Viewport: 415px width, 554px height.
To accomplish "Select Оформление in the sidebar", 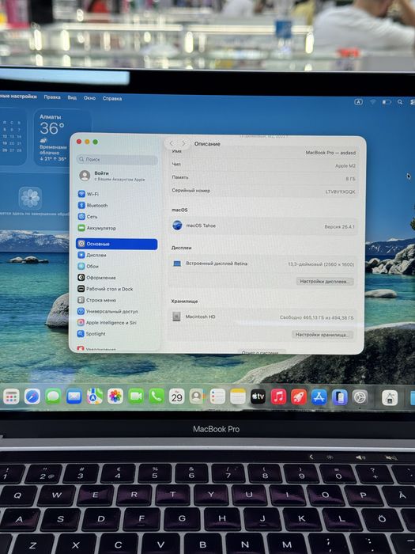I will [116, 277].
